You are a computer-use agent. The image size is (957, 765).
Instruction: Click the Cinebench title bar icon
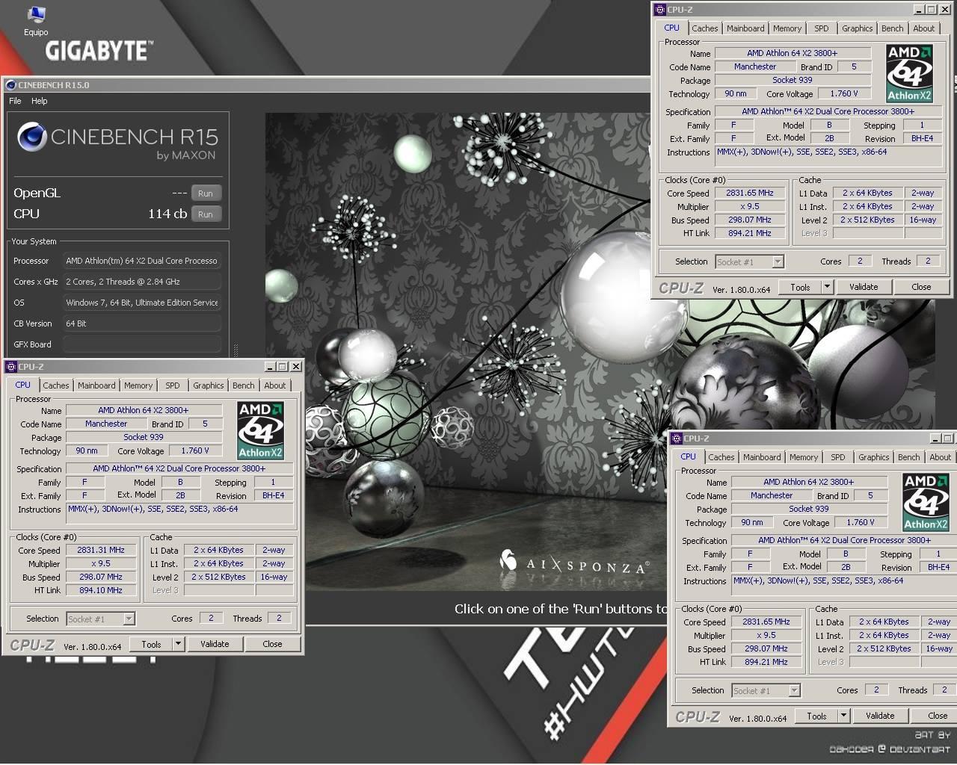click(x=10, y=85)
